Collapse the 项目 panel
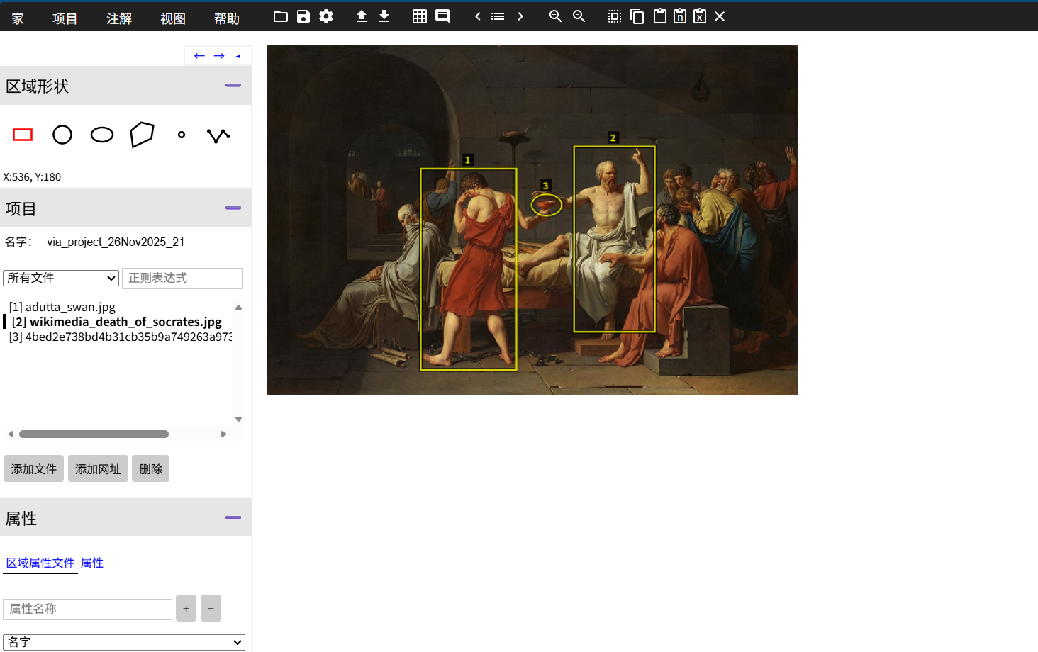 coord(233,208)
